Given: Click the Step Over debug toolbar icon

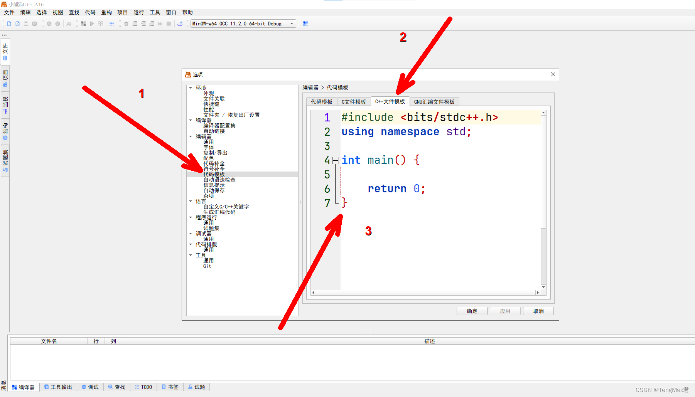Looking at the screenshot, I should click(135, 24).
